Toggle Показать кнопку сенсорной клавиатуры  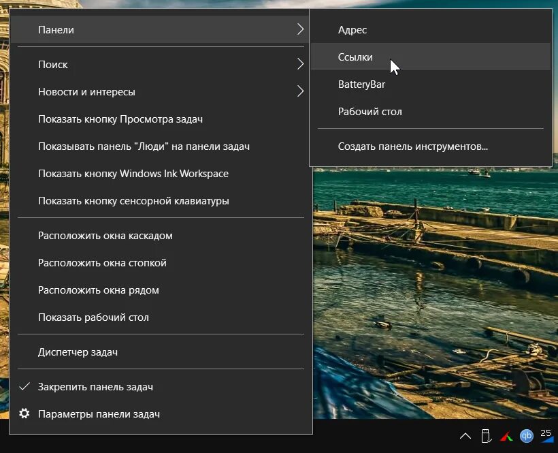pos(160,201)
